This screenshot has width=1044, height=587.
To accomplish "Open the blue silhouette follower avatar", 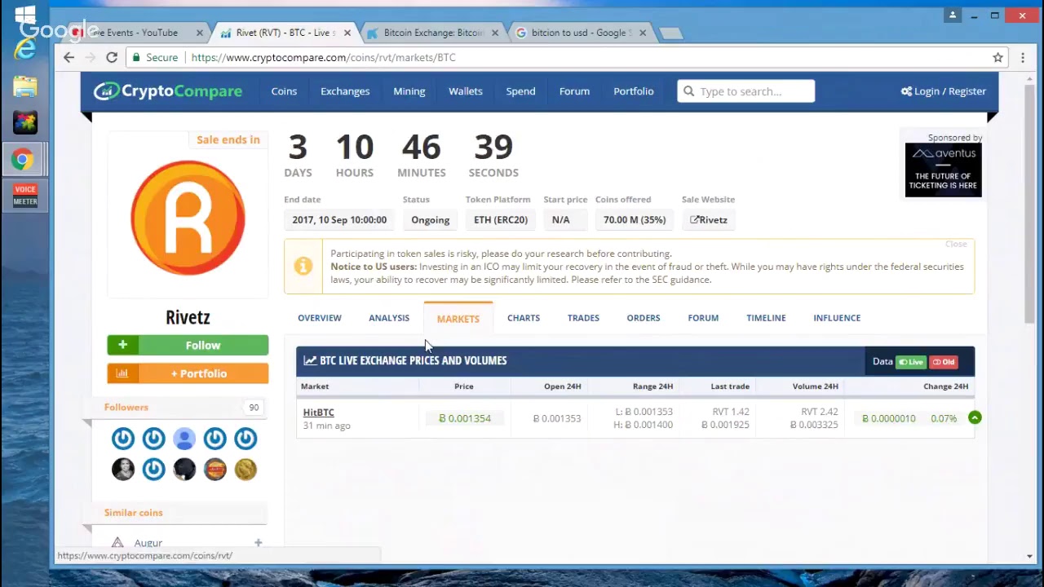I will [x=184, y=439].
